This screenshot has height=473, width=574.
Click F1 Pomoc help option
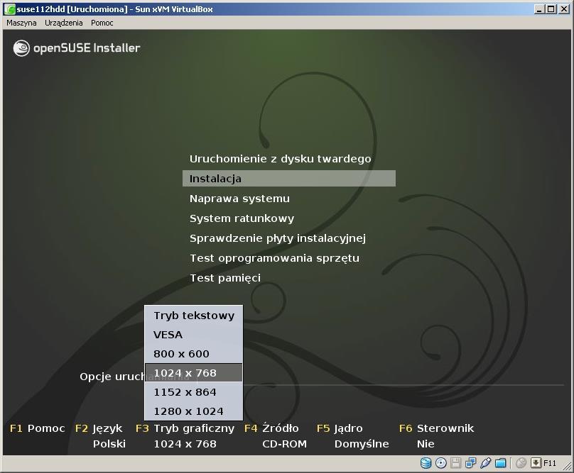point(38,428)
